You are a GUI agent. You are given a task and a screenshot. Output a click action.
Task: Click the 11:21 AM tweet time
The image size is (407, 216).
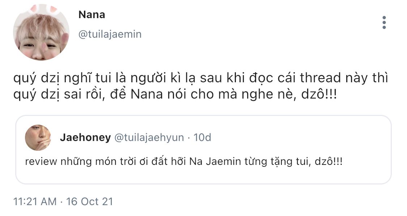pyautogui.click(x=35, y=202)
